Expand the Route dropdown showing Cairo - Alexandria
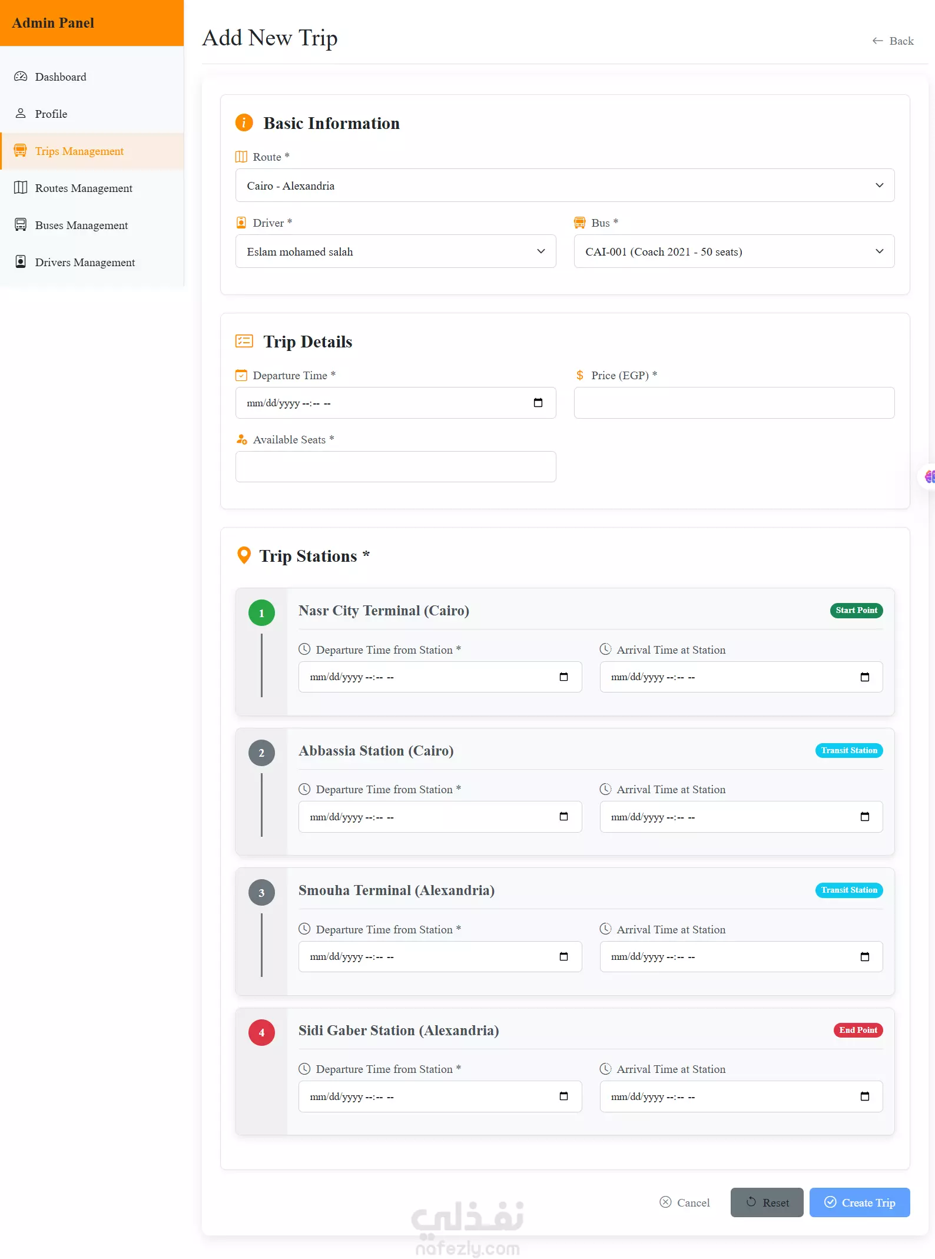The width and height of the screenshot is (935, 1259). 565,185
